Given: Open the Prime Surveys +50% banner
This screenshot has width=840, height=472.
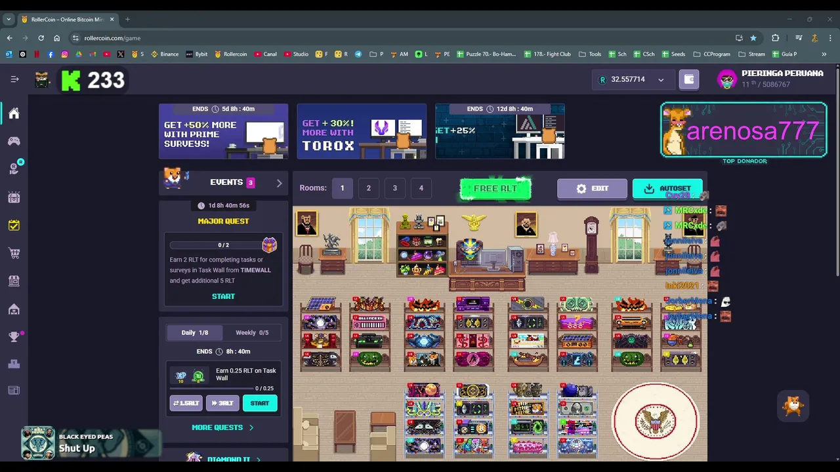Looking at the screenshot, I should click(223, 131).
